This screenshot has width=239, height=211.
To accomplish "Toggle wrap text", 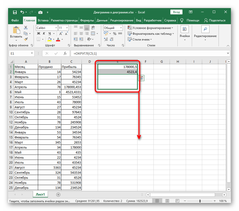I will (x=93, y=28).
